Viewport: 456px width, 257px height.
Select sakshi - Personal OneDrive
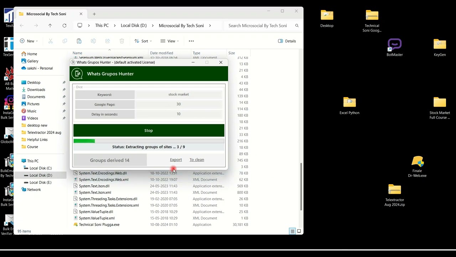pos(37,68)
